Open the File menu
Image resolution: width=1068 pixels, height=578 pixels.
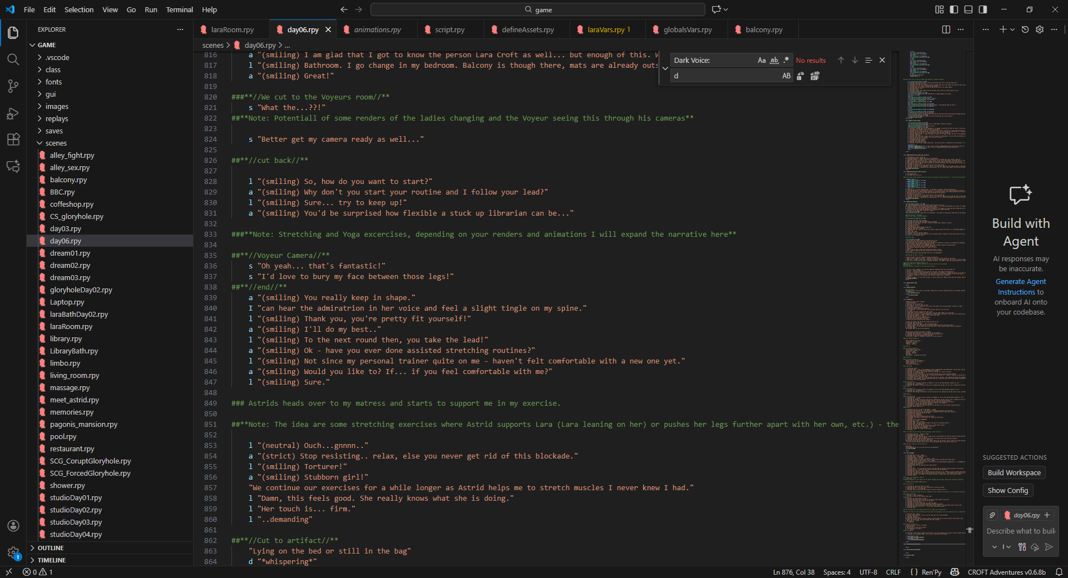29,9
